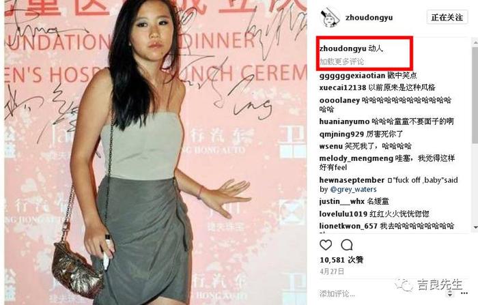
Task: Open commenter ggggggexiaotian's profile
Action: pos(352,75)
